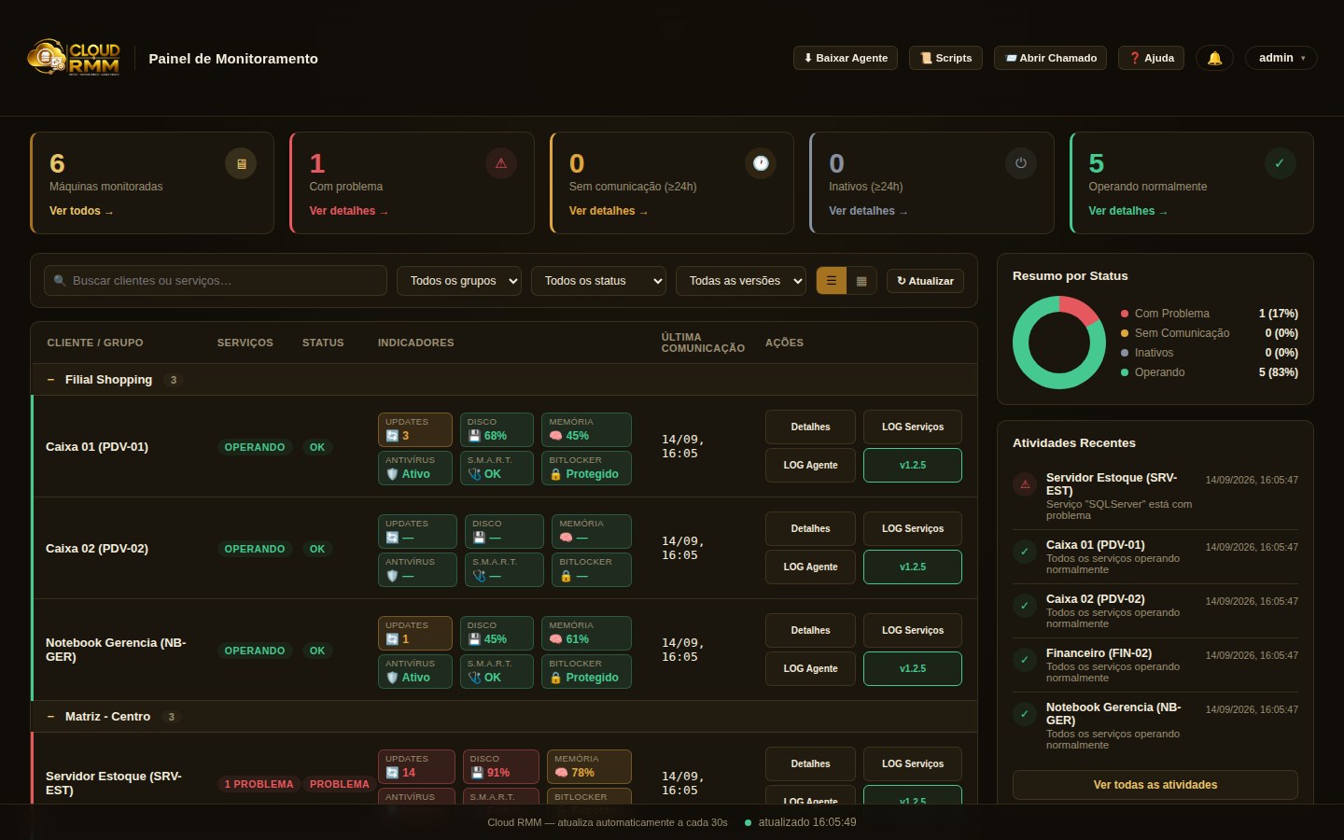Screen dimensions: 1344x840
Task: Open the Todas as versões dropdown
Action: click(x=741, y=281)
